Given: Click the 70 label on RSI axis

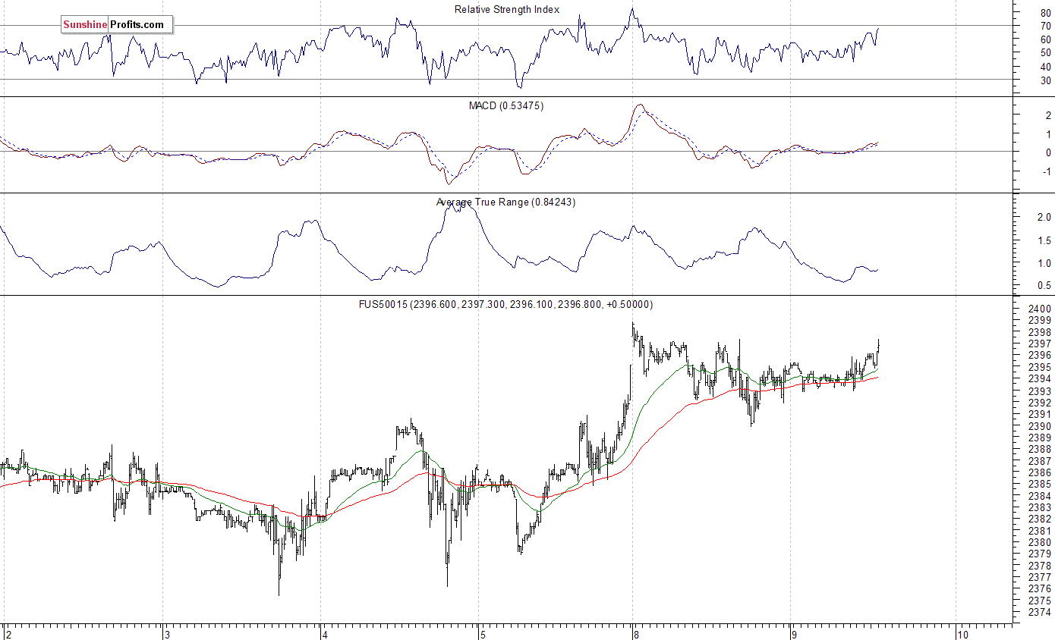Looking at the screenshot, I should tap(1045, 27).
